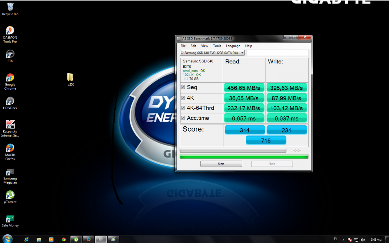
Task: Open the Tools menu
Action: point(217,46)
